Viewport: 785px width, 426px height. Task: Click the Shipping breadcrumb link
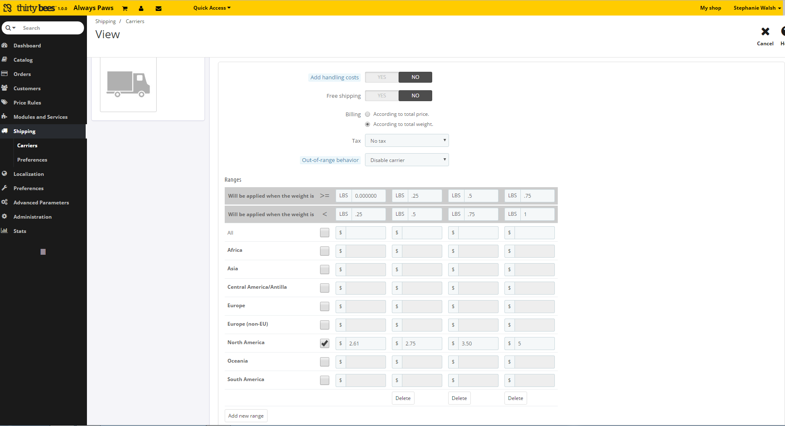click(105, 21)
